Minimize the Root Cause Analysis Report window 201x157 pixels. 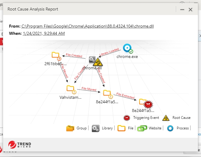[182, 10]
